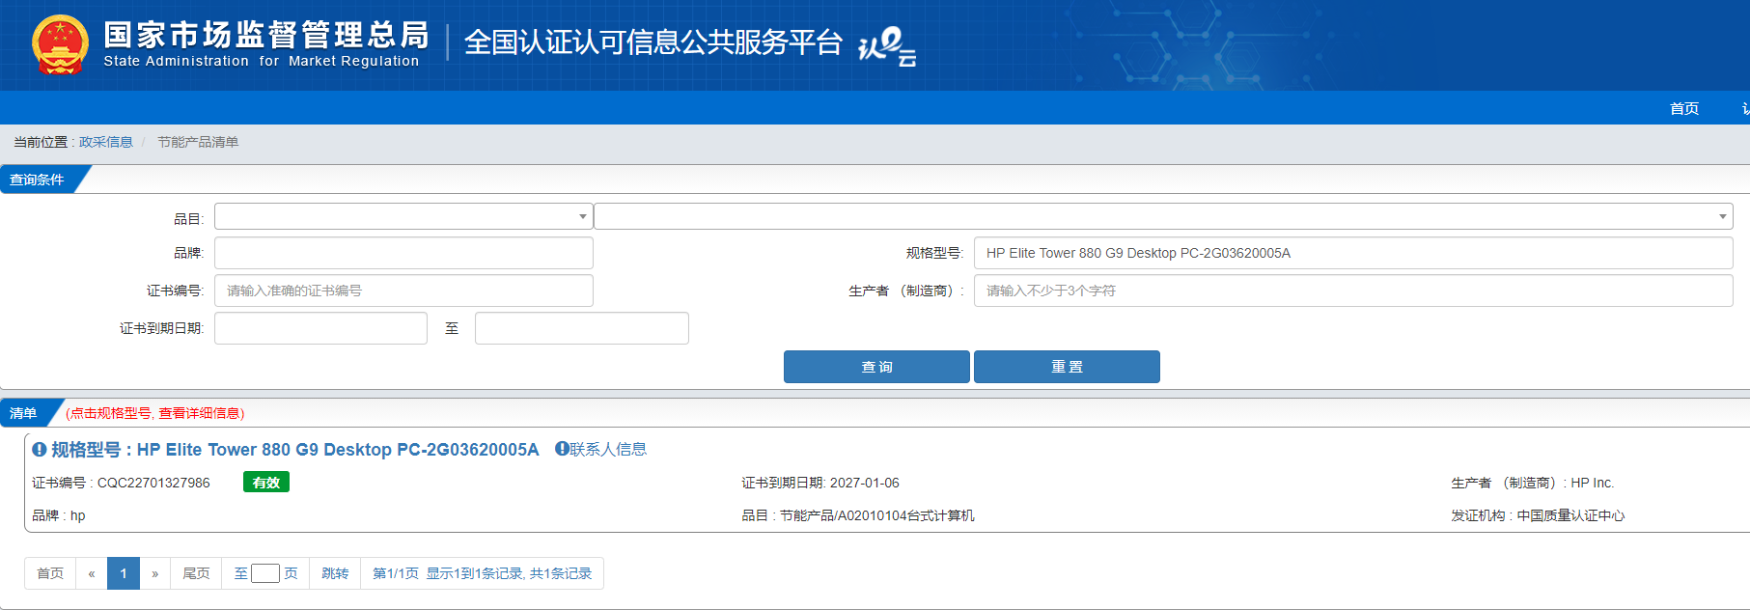Click the brand value hp
This screenshot has width=1750, height=610.
tap(78, 515)
